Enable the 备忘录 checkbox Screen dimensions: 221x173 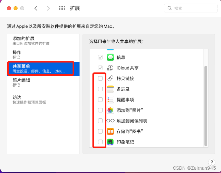100,89
